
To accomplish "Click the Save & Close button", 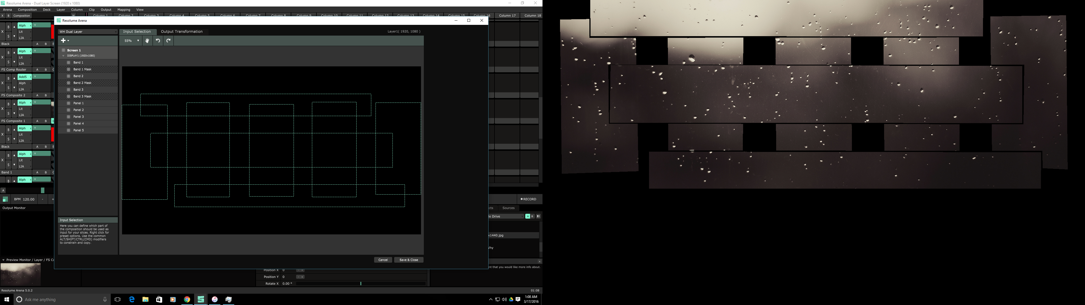I will point(409,260).
